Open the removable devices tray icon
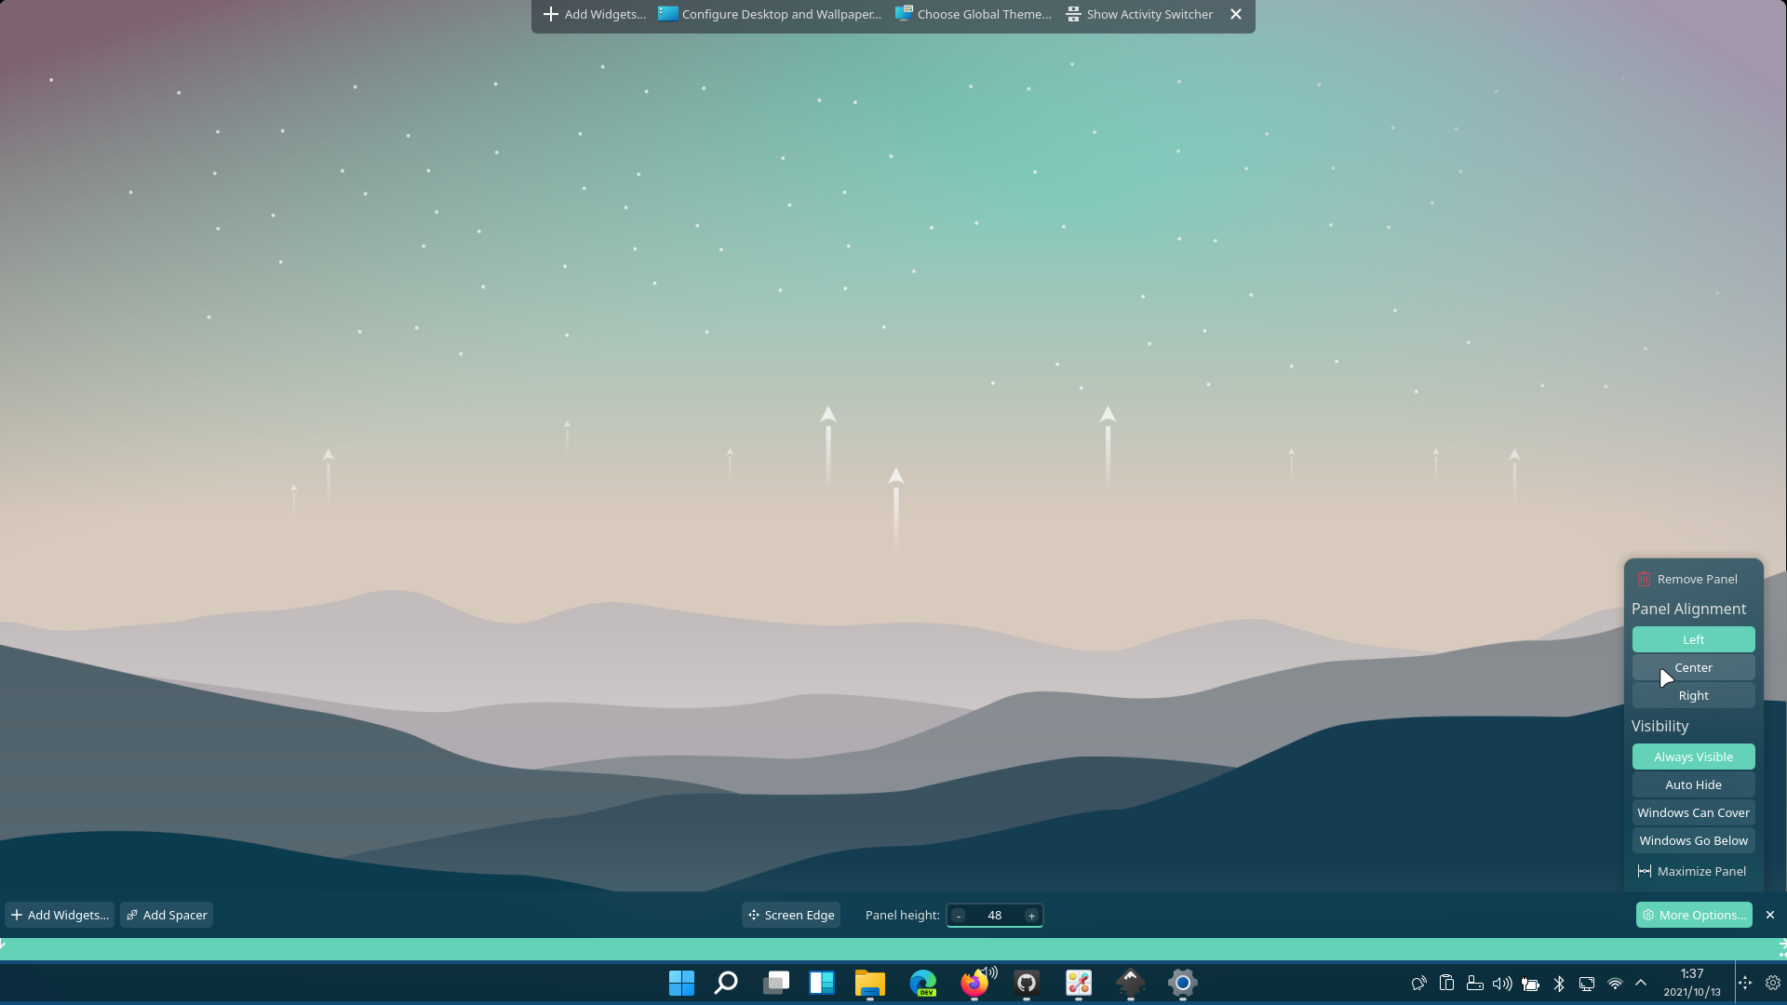The height and width of the screenshot is (1005, 1787). (x=1474, y=983)
